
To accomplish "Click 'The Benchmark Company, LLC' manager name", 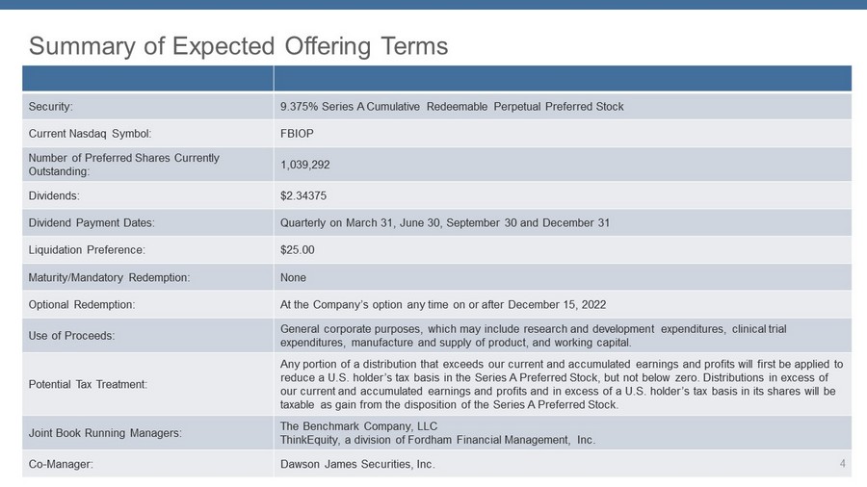I will point(358,426).
